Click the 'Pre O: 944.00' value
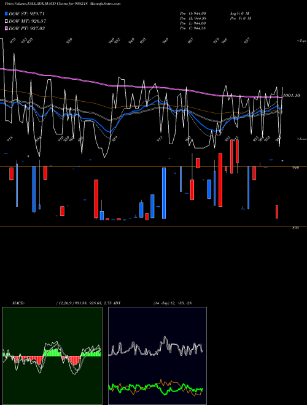 (x=193, y=13)
